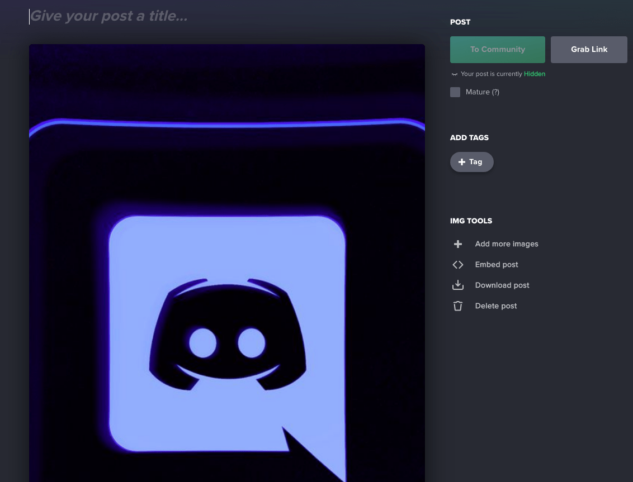
Task: Enable the Mature checkbox
Action: click(455, 92)
